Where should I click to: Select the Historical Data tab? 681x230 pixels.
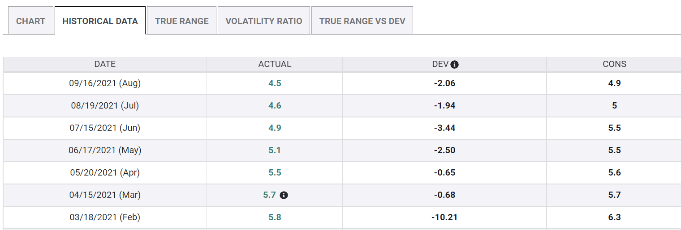100,21
